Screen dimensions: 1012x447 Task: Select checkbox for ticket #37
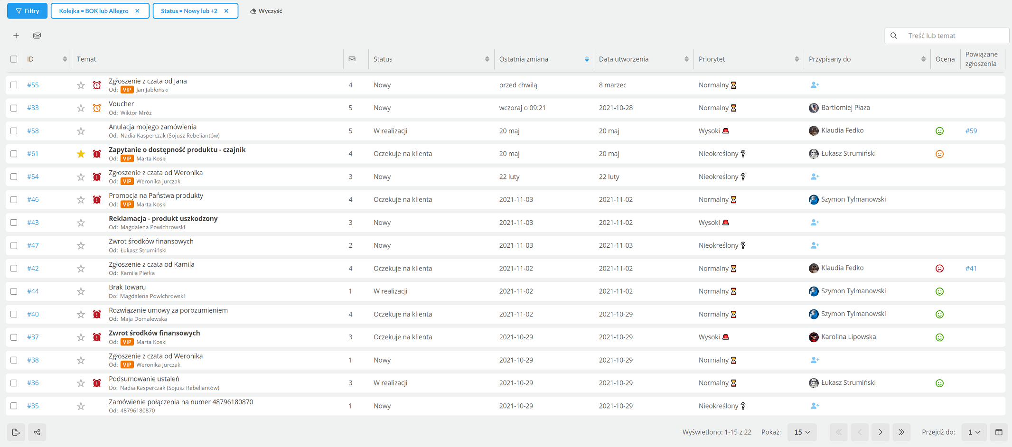click(x=14, y=337)
